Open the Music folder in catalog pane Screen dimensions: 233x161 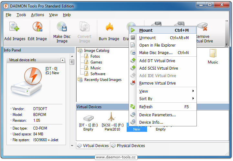[x=213, y=57]
